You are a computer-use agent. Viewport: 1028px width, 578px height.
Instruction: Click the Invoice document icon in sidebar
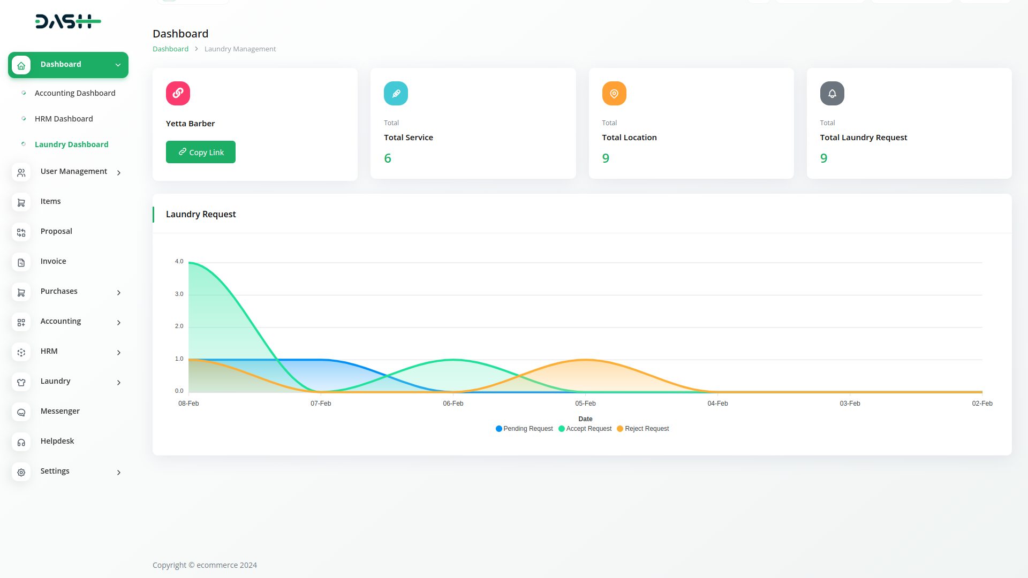click(x=21, y=262)
